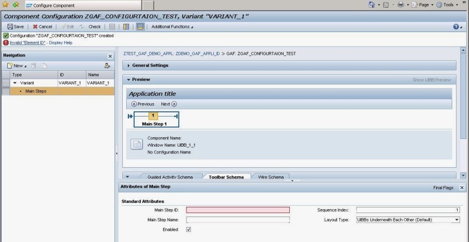Click the RSS feeds icon
The image size is (469, 242).
[x=386, y=5]
